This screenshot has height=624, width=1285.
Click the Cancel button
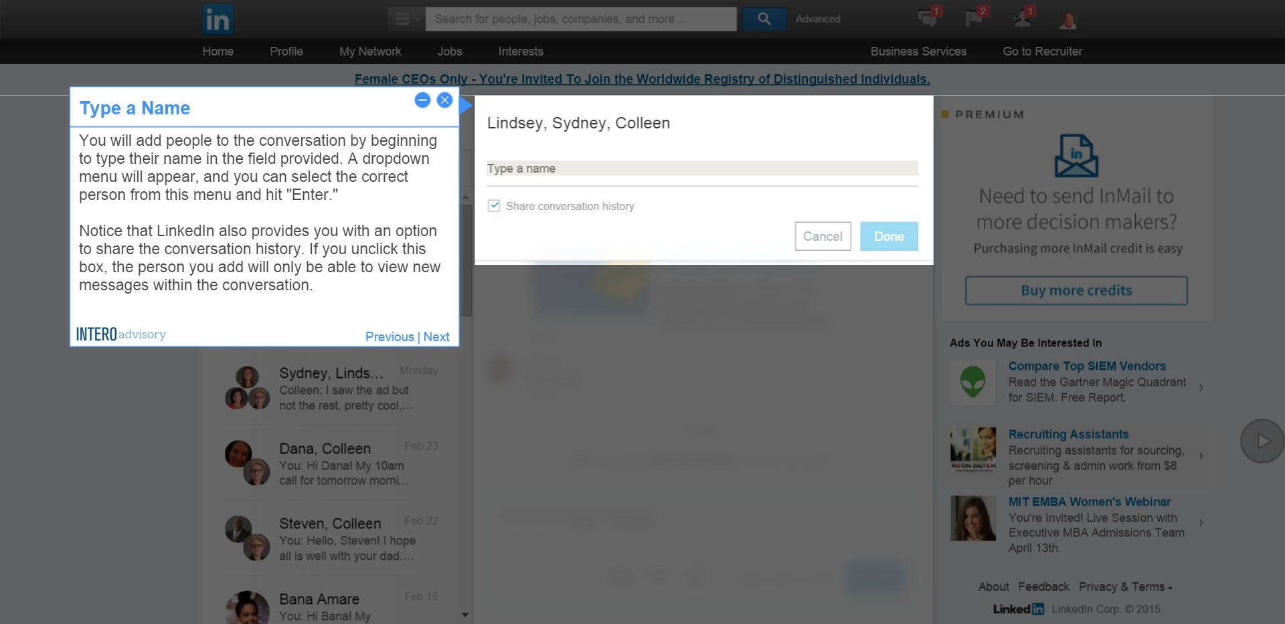click(823, 236)
